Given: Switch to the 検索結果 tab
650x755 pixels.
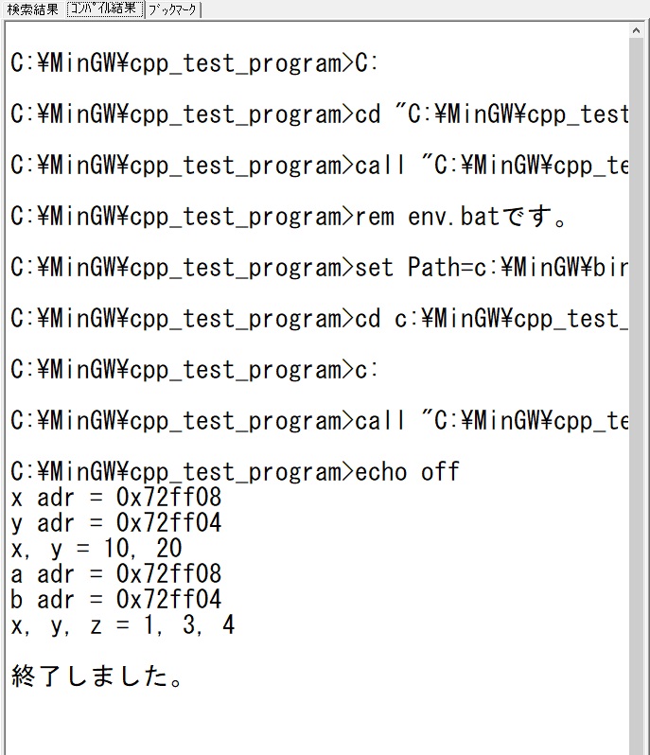Looking at the screenshot, I should tap(33, 9).
